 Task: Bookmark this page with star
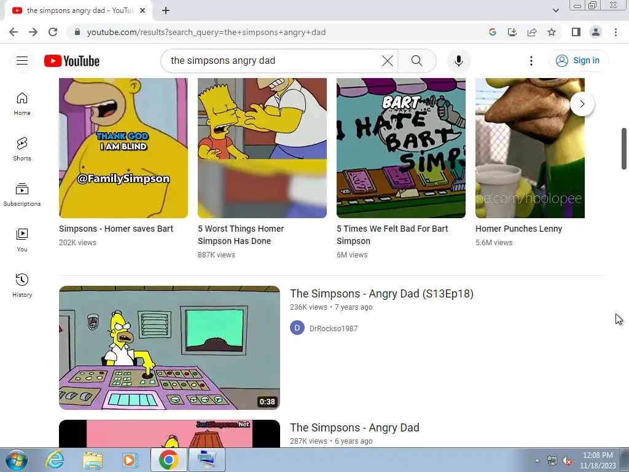click(x=552, y=32)
